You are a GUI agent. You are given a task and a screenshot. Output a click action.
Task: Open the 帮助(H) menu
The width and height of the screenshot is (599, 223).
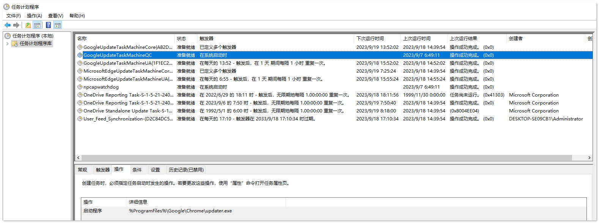77,16
